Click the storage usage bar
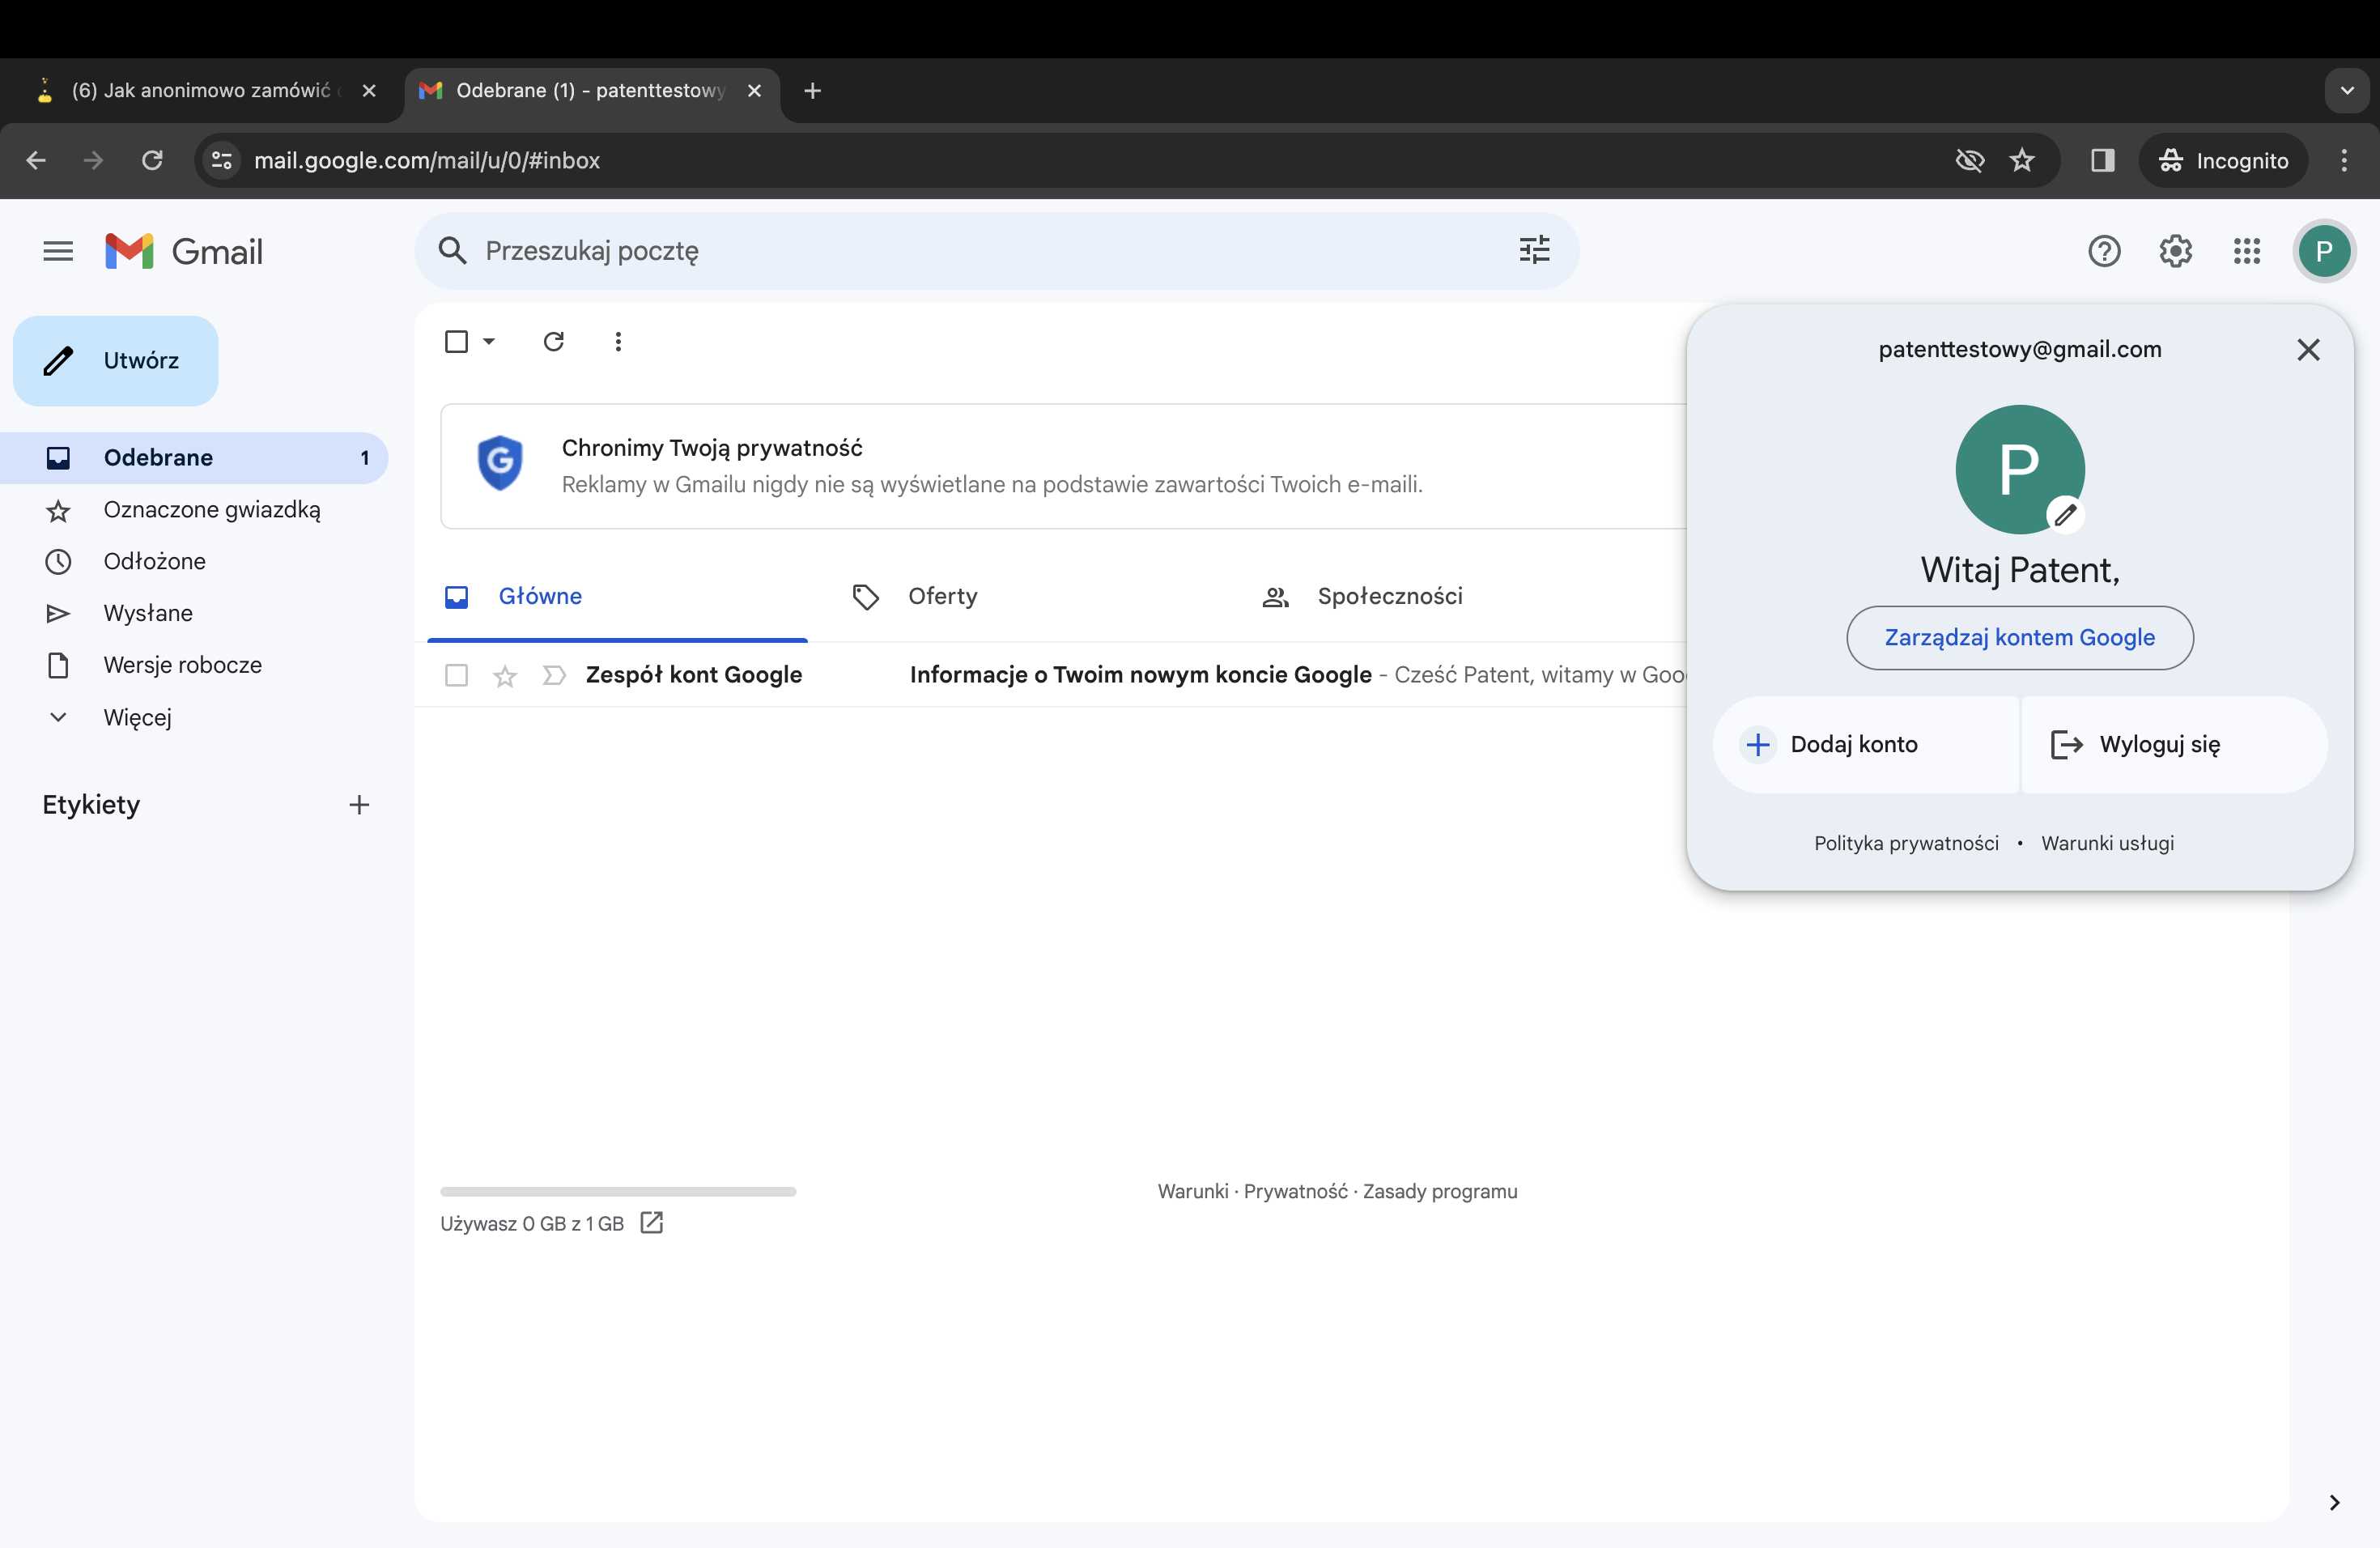The image size is (2380, 1548). coord(618,1191)
